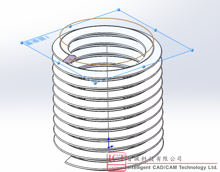
Task: Click the midpoint handle on the plane's upper-right edge
Action: pyautogui.click(x=155, y=30)
